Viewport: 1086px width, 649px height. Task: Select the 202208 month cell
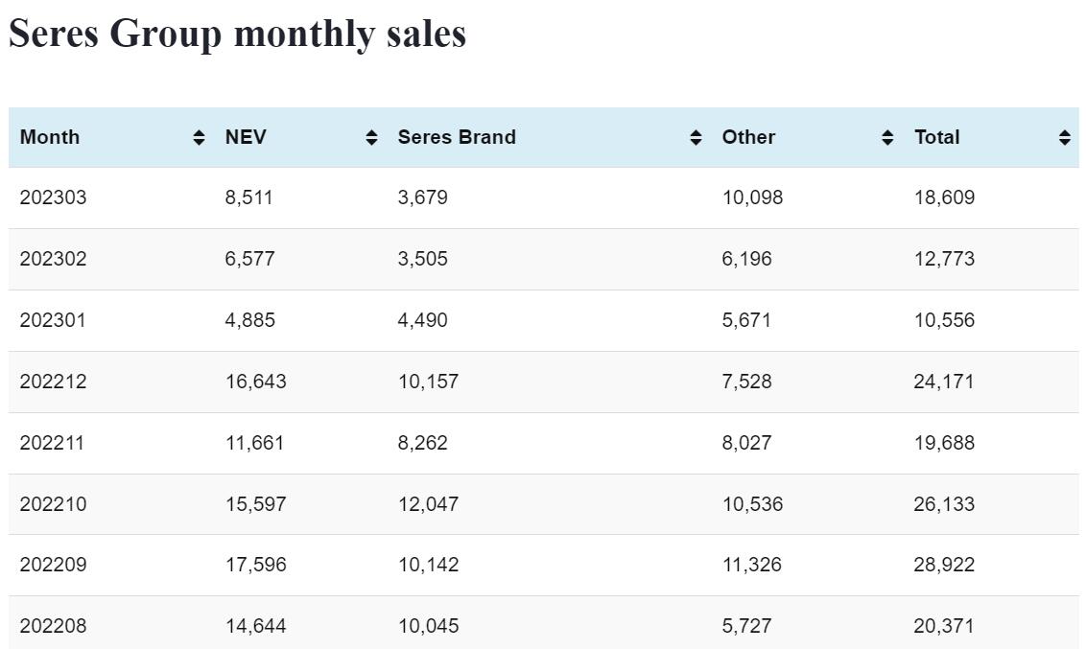(x=53, y=626)
